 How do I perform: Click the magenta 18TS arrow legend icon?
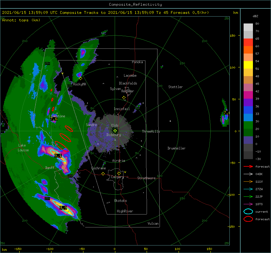pyautogui.click(x=248, y=204)
